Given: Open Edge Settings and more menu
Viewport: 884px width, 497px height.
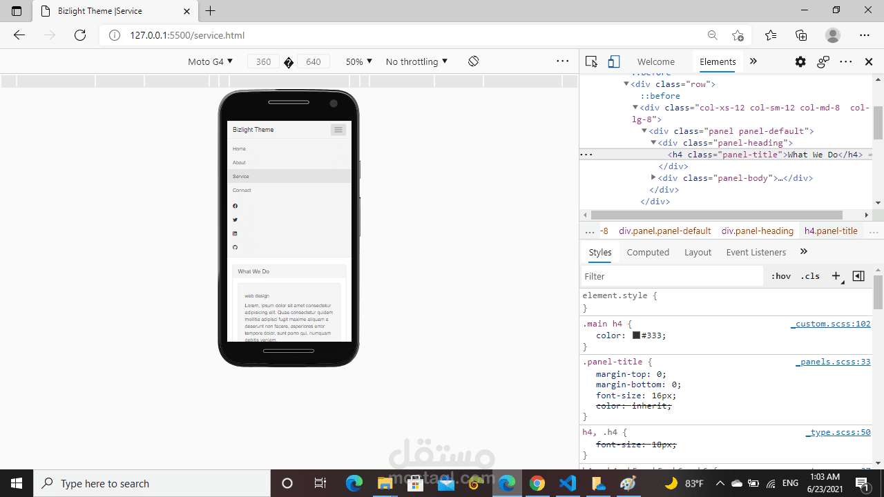Looking at the screenshot, I should pos(865,35).
